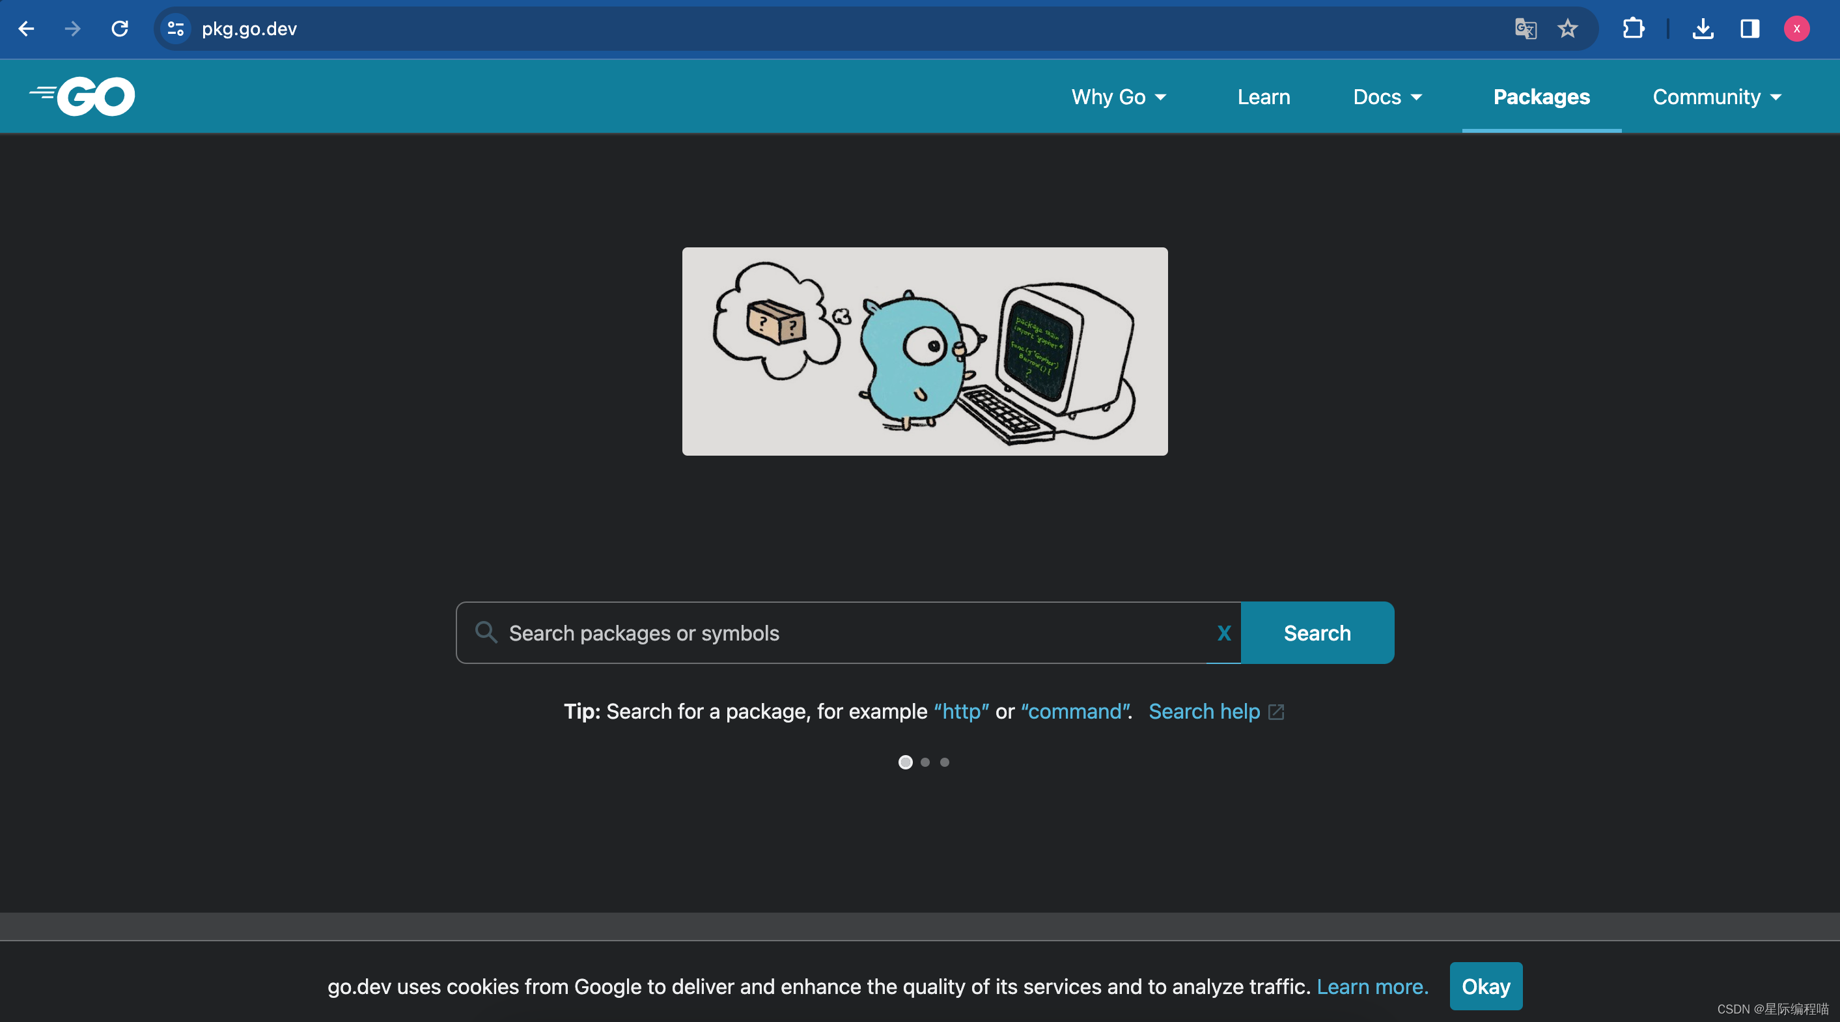Open the Learn navigation item
This screenshot has height=1022, width=1840.
(x=1264, y=96)
